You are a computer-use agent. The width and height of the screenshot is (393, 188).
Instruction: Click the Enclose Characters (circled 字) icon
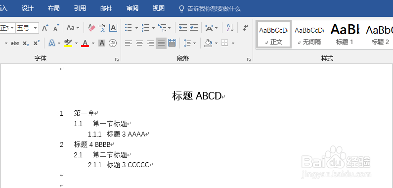pyautogui.click(x=113, y=43)
